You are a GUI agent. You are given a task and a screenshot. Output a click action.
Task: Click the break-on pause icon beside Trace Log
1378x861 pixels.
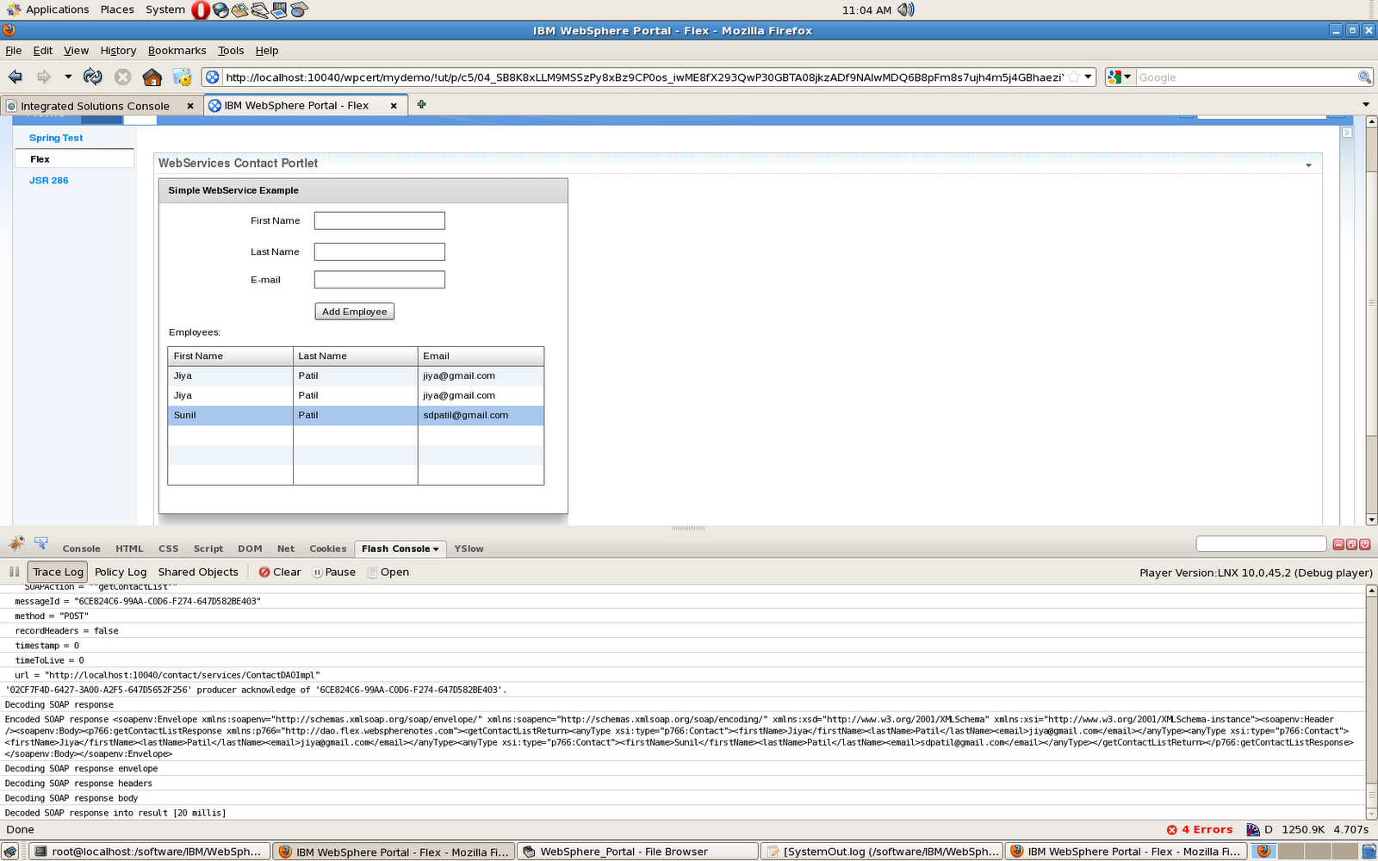coord(15,572)
